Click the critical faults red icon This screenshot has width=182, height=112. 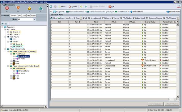pyautogui.click(x=7, y=8)
